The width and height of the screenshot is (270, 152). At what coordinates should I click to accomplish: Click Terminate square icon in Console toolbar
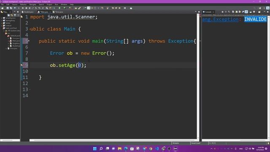(222, 12)
